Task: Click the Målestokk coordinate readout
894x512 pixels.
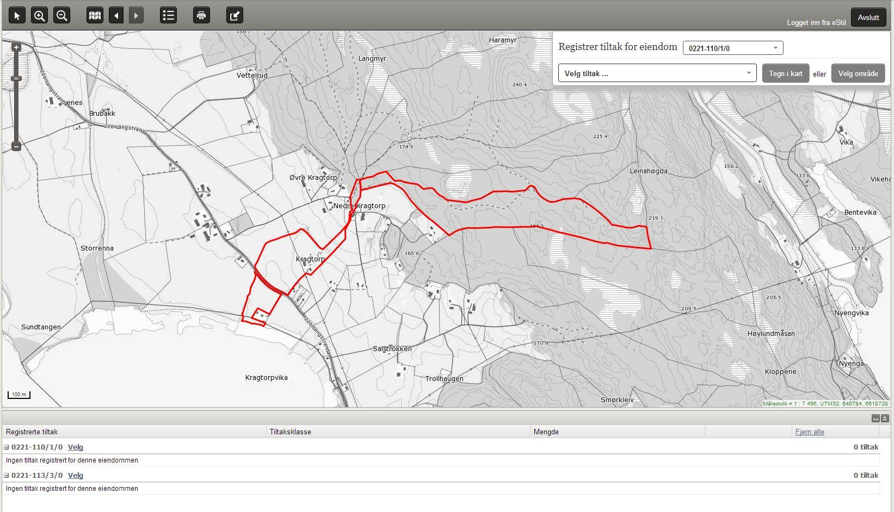Action: (x=825, y=403)
